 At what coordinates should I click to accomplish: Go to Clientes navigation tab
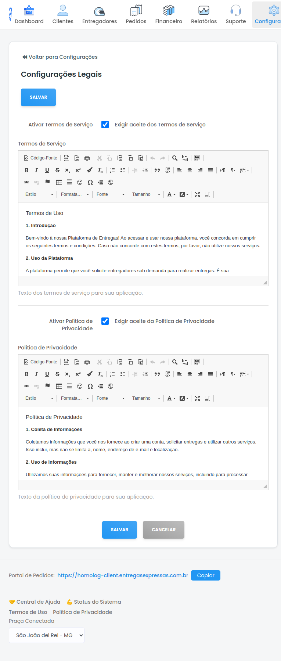(63, 15)
